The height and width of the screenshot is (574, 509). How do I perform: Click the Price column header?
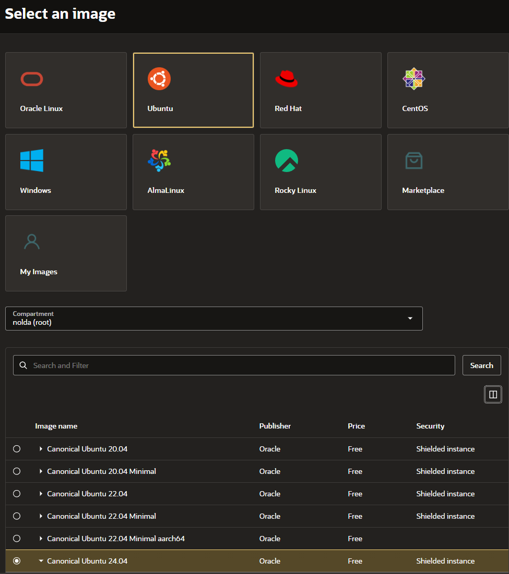(356, 426)
